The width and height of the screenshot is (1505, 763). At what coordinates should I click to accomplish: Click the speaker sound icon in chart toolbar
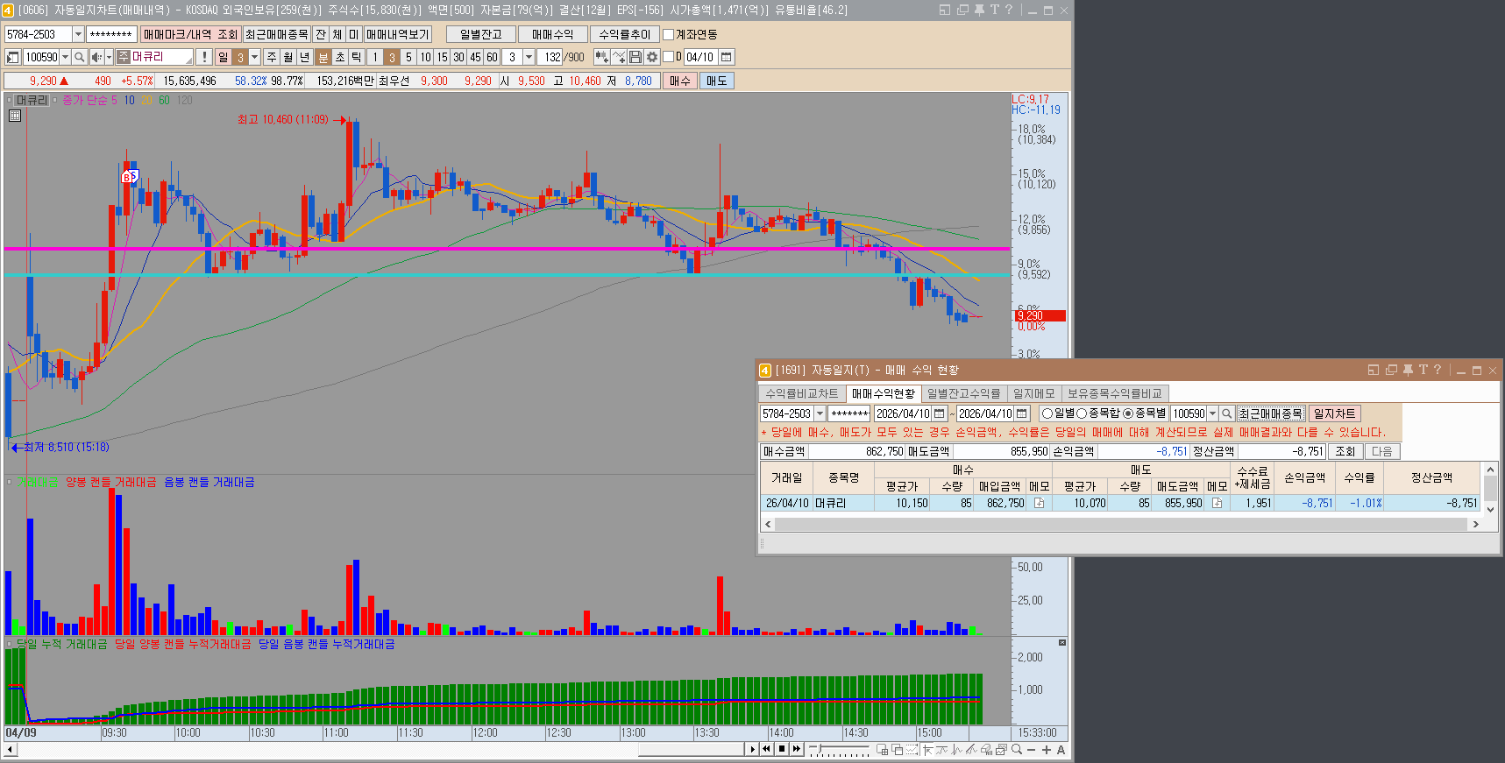96,57
